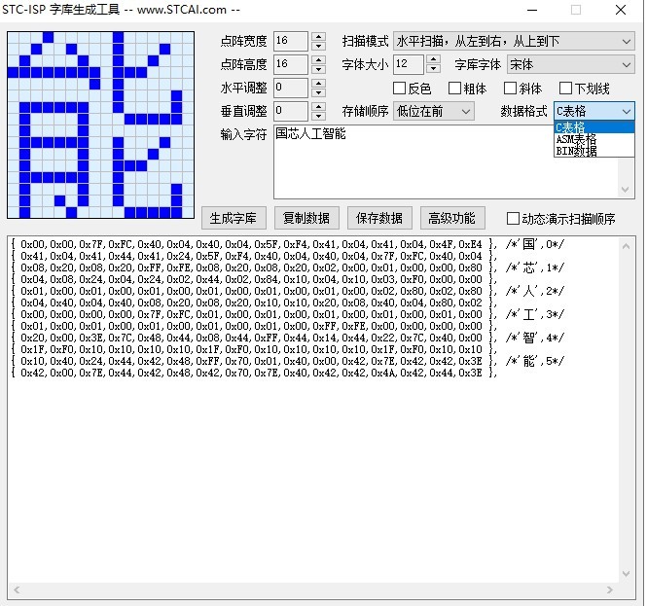Click into the 点阵高度 input field

tap(291, 65)
